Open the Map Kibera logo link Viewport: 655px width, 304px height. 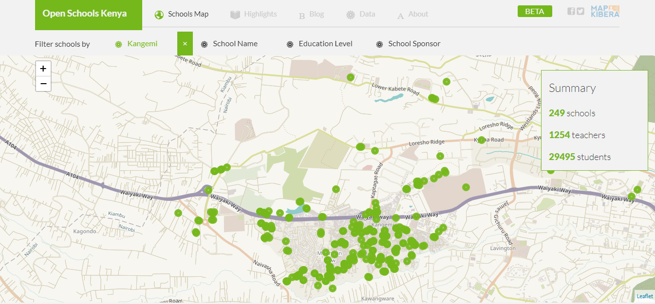[x=605, y=11]
